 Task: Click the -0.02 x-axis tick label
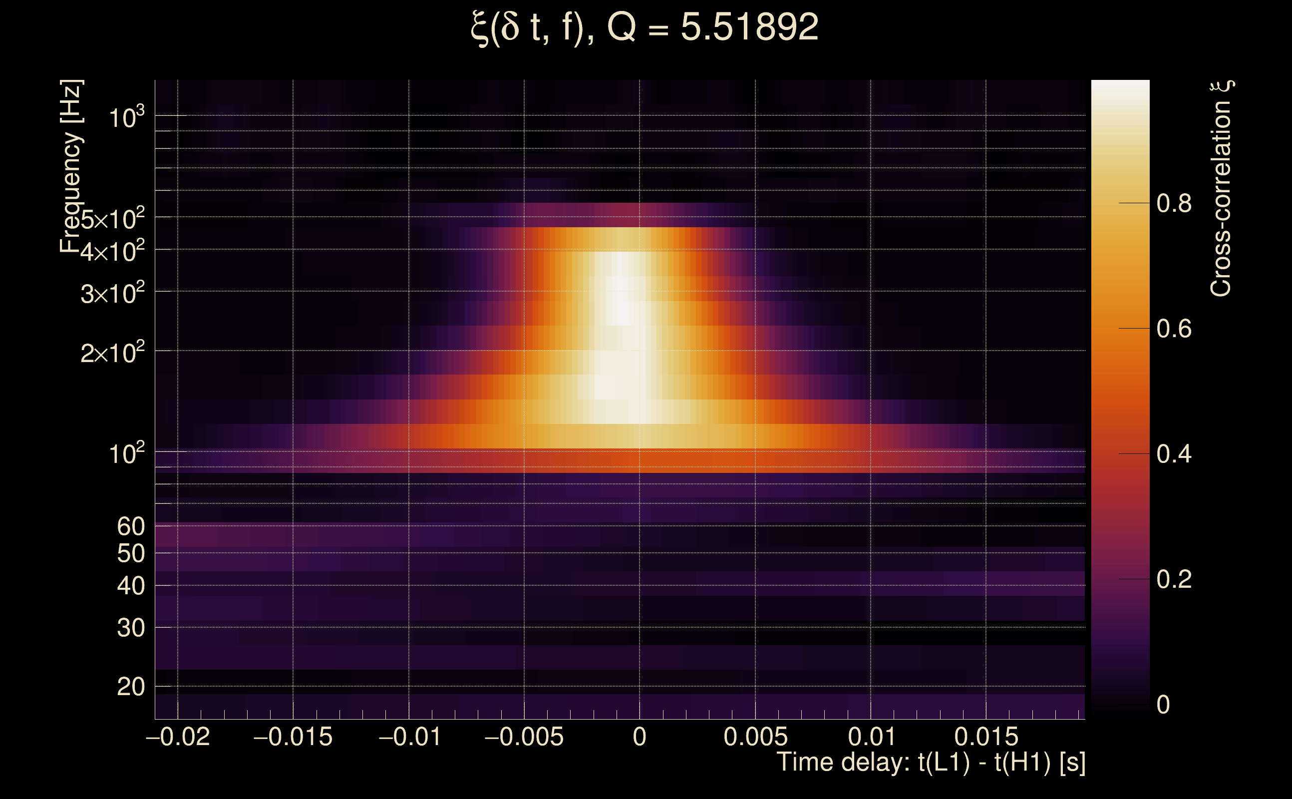click(178, 737)
